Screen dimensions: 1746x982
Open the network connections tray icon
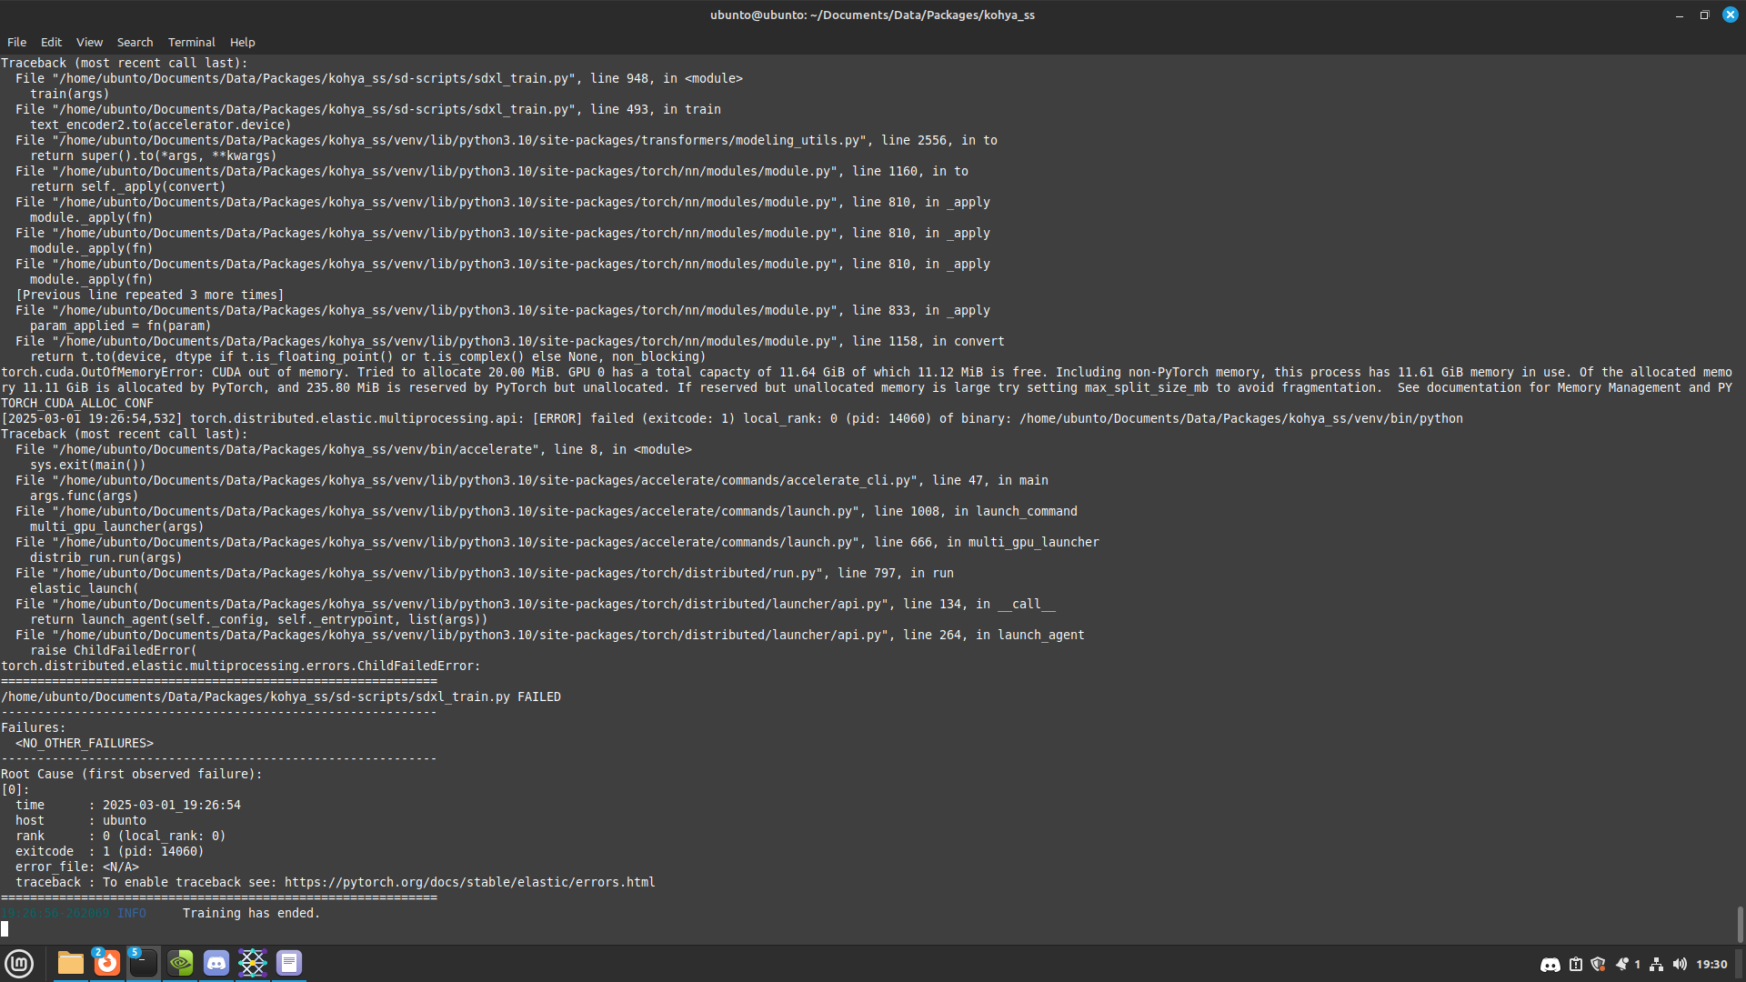pos(1656,965)
